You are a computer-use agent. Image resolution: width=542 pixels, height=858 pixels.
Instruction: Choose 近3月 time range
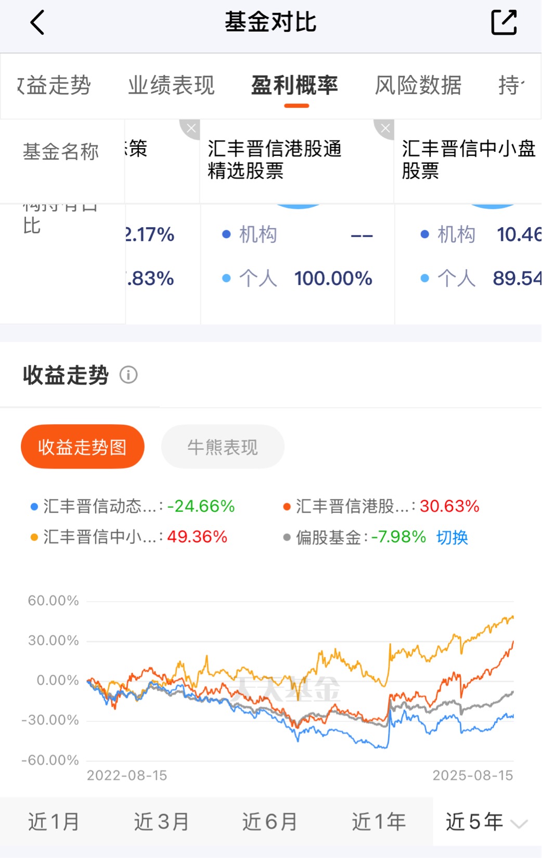[161, 822]
